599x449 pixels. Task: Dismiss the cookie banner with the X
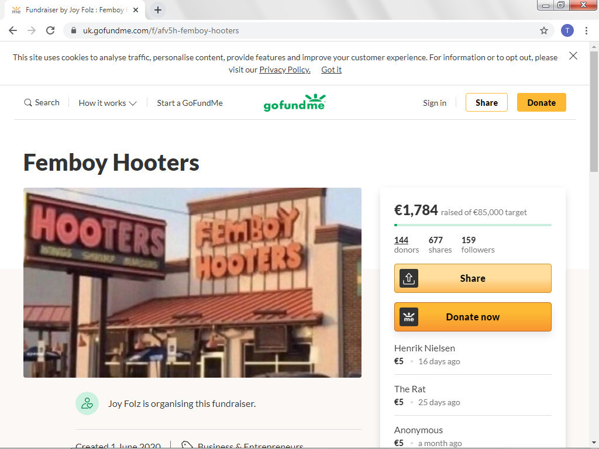click(x=573, y=56)
